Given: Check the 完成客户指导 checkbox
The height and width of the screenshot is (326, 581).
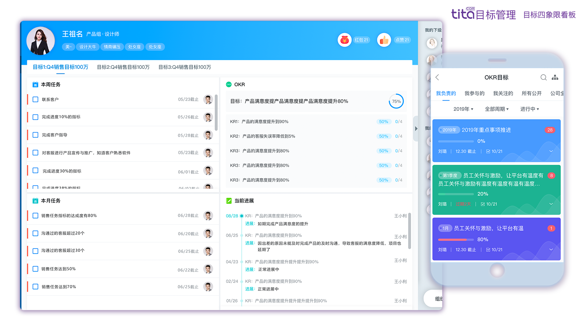Looking at the screenshot, I should coord(35,135).
